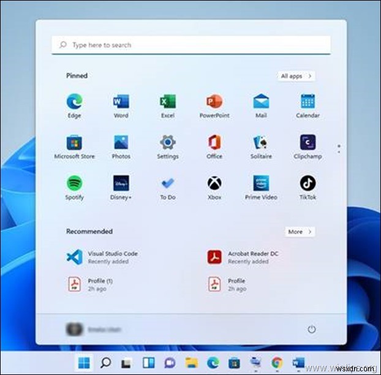Open the Edge pinned app
This screenshot has width=381, height=375.
[74, 106]
